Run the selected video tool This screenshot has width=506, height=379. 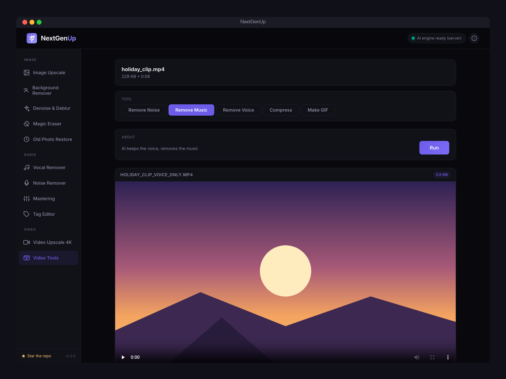434,148
